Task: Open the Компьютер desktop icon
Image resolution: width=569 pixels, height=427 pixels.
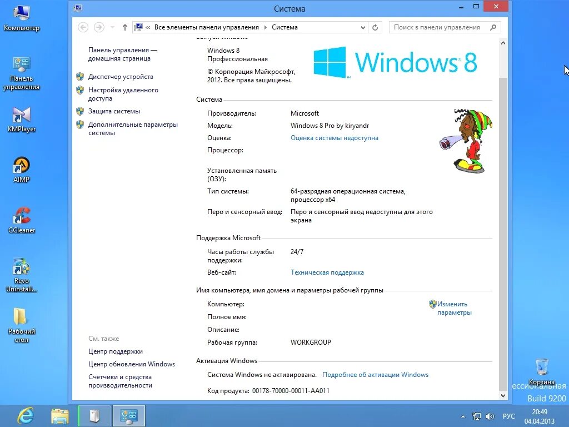Action: coord(22,18)
